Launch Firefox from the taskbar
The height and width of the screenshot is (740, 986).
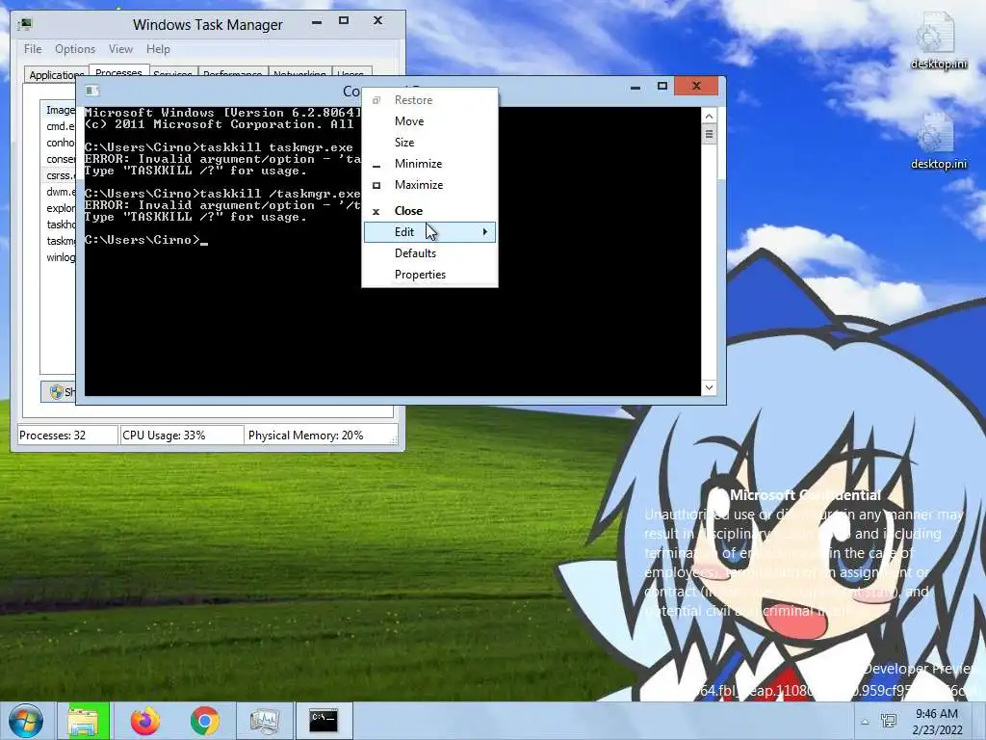pos(145,721)
